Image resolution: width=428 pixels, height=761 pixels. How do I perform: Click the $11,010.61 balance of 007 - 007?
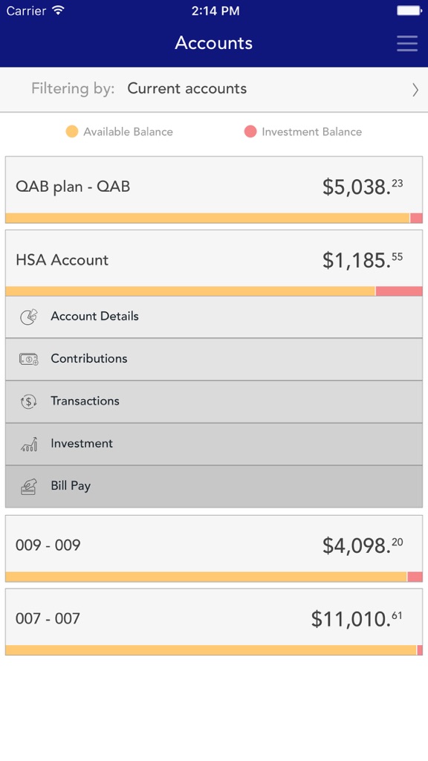pos(357,619)
